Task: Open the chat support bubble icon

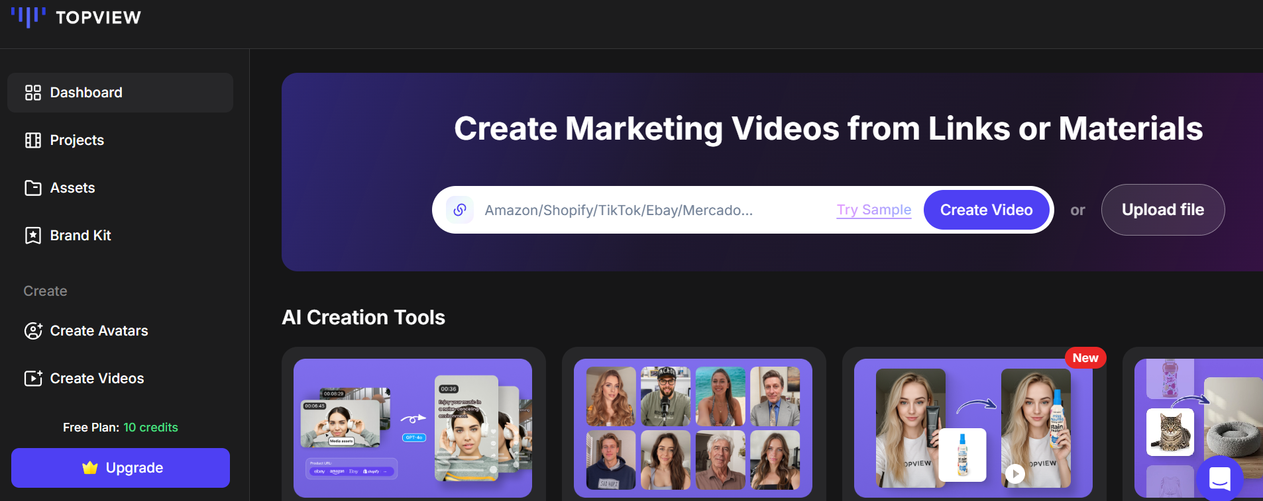Action: tap(1220, 478)
